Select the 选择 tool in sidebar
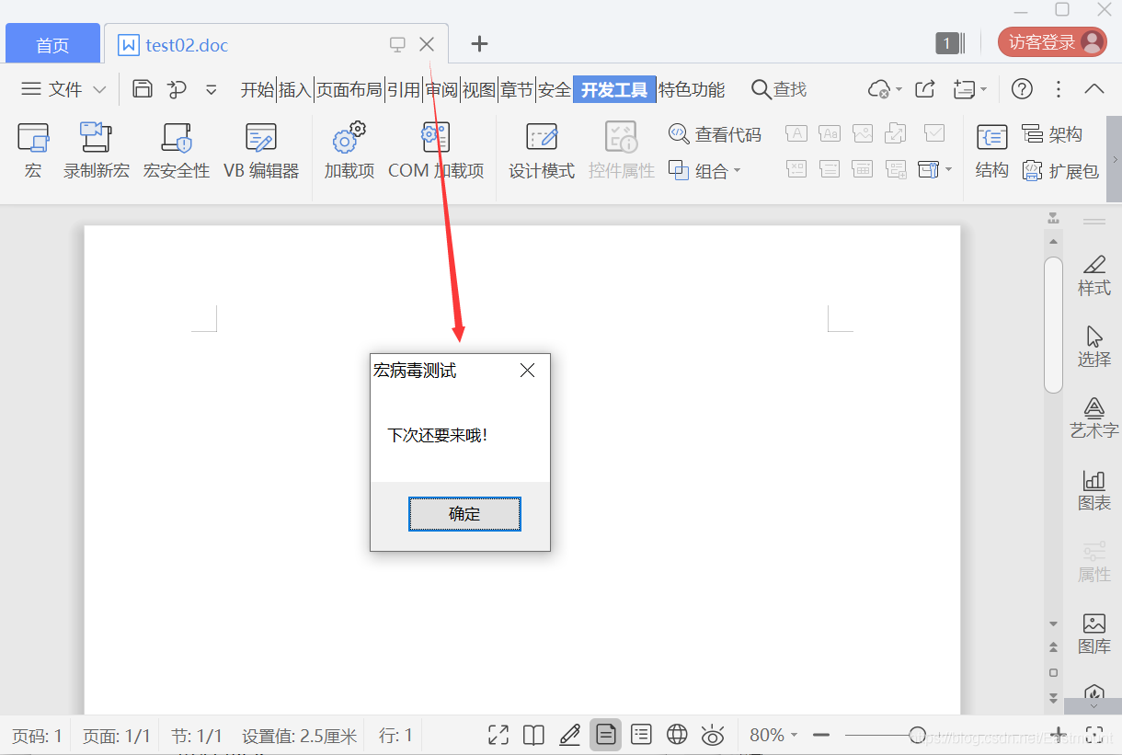1122x755 pixels. (x=1094, y=347)
